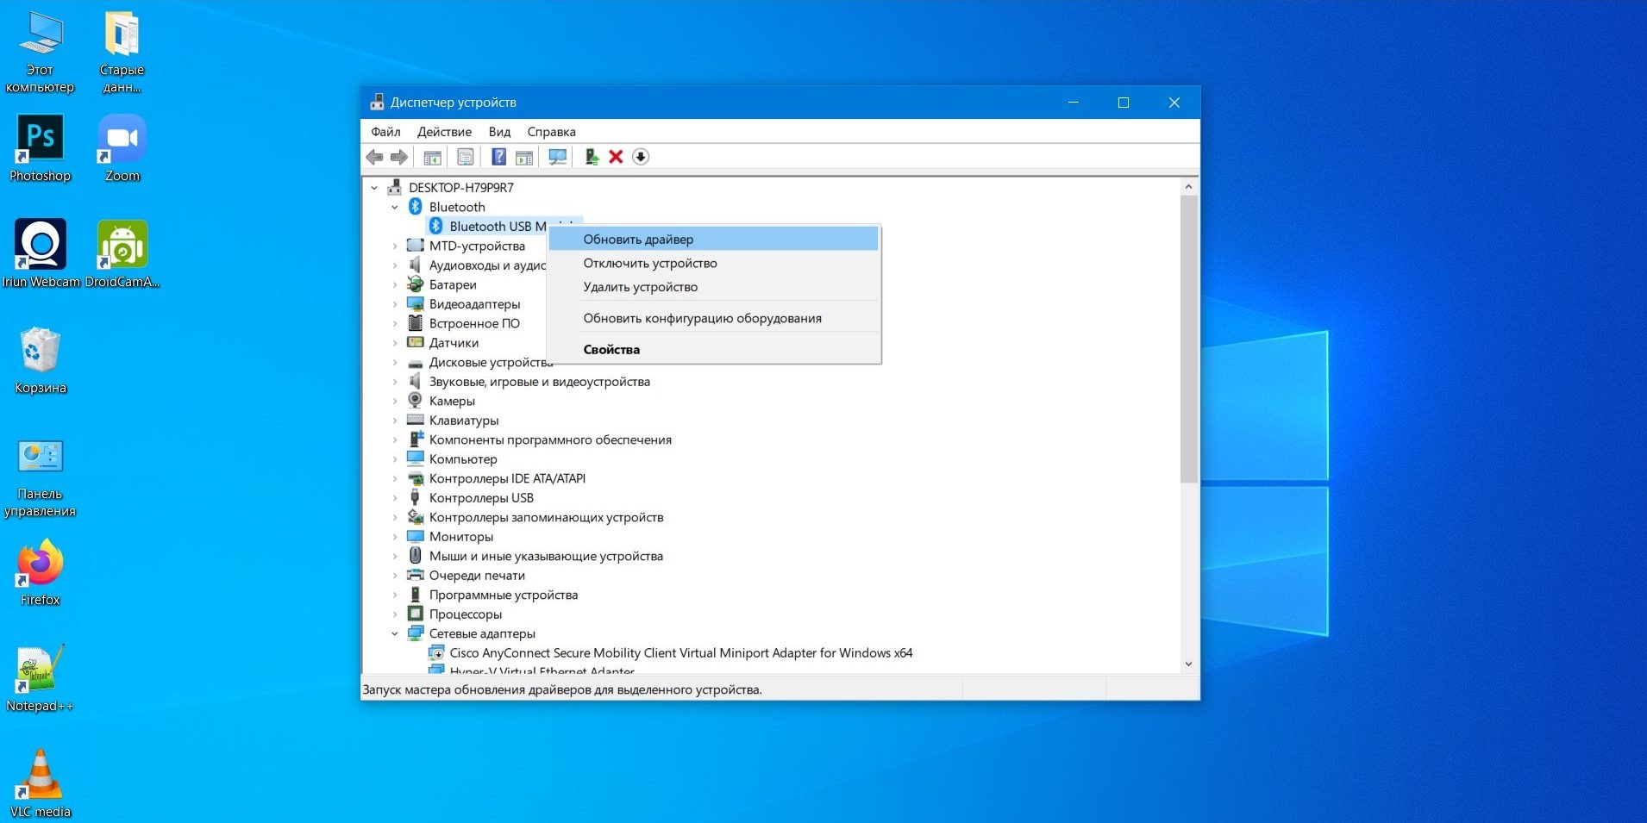Open the Действие menu

point(444,132)
